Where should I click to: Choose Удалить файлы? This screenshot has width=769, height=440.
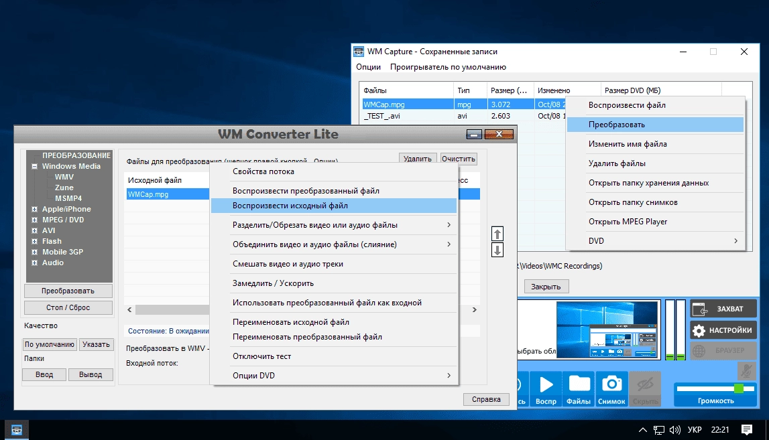tap(655, 163)
